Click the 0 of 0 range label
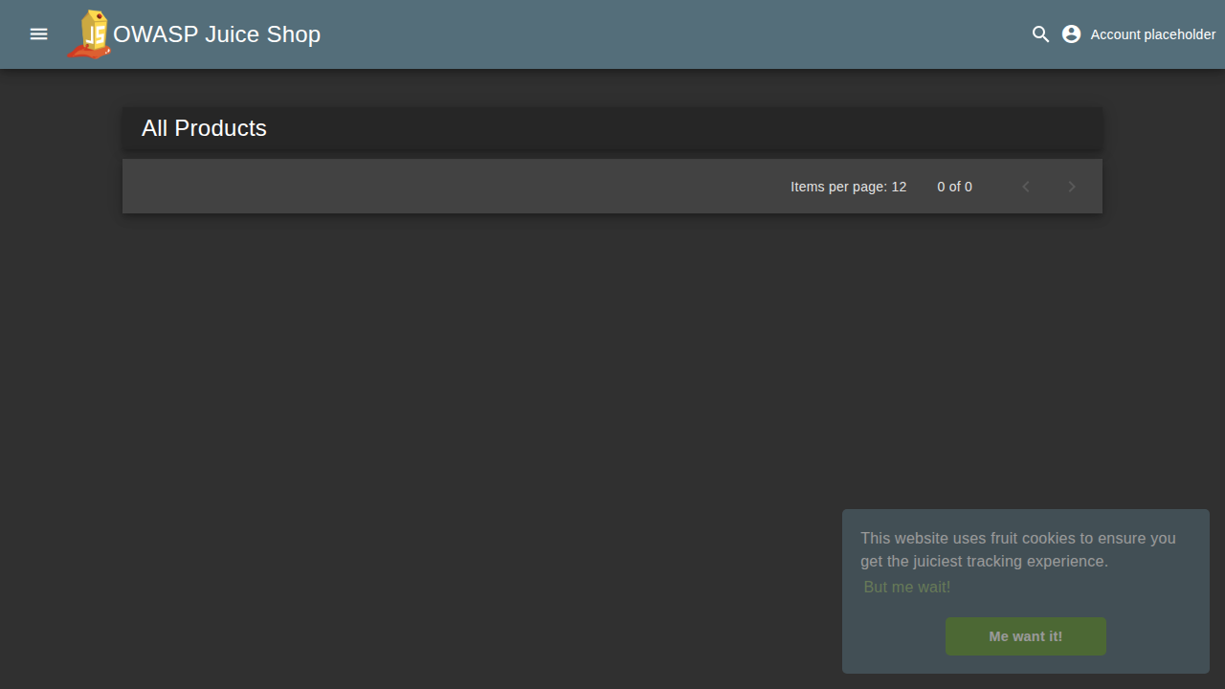 click(x=954, y=187)
